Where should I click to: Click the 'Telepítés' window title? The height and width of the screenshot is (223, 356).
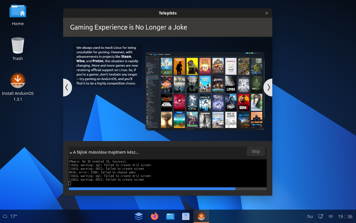point(168,13)
